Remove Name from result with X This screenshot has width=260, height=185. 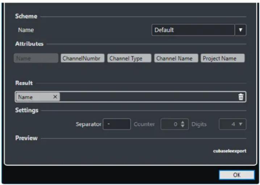click(x=55, y=97)
